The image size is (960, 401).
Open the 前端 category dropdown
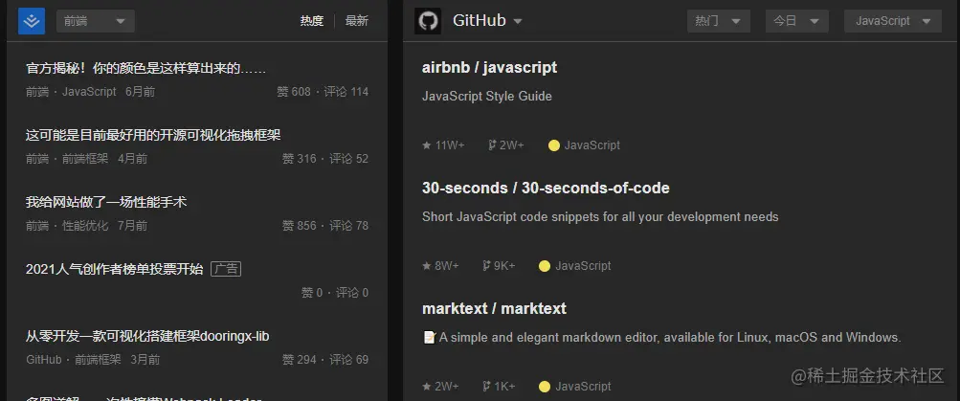tap(96, 21)
